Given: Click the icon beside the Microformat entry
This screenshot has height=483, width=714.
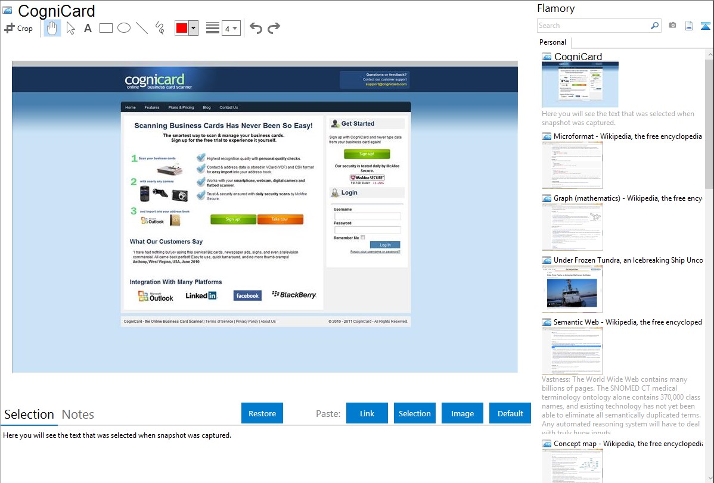Looking at the screenshot, I should click(547, 136).
